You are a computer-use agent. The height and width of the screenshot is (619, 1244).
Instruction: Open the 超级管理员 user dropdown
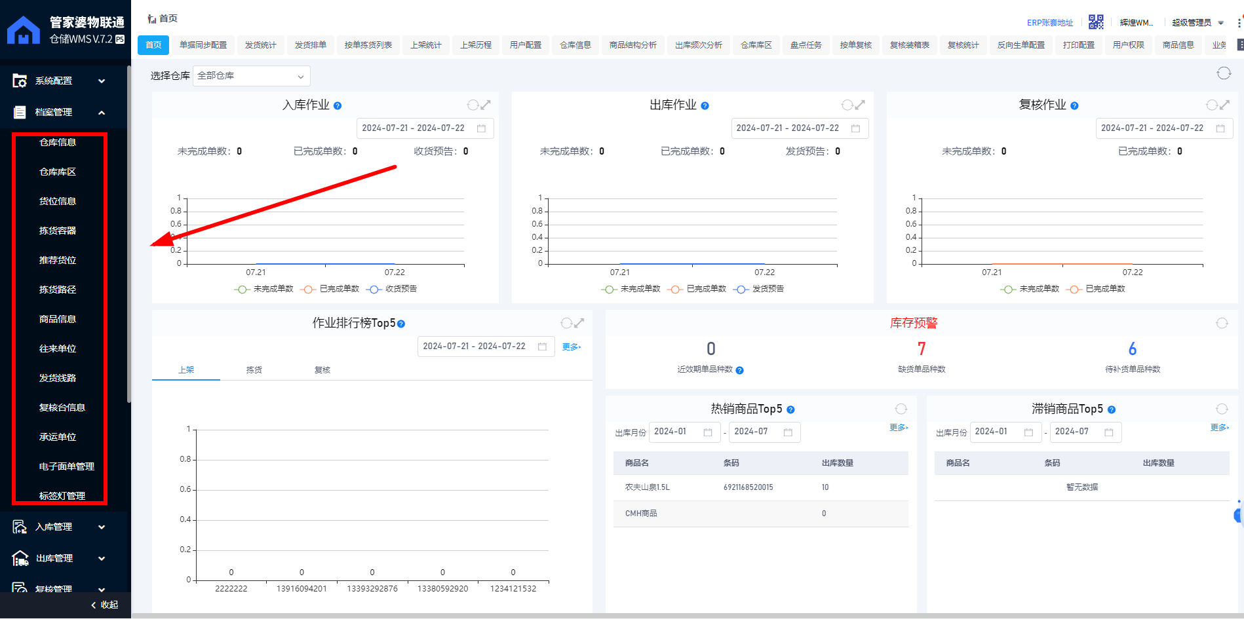[x=1197, y=22]
